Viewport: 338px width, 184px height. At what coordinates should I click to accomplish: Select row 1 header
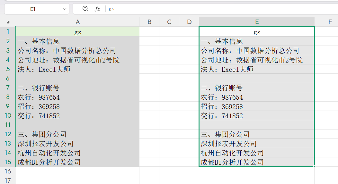pos(8,32)
